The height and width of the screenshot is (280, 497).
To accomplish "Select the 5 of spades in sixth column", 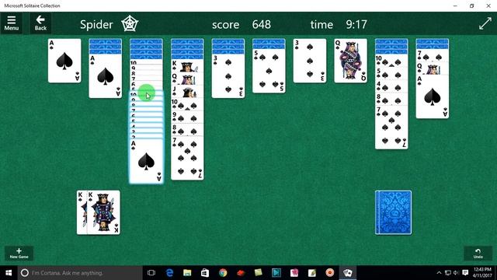I will pos(269,72).
